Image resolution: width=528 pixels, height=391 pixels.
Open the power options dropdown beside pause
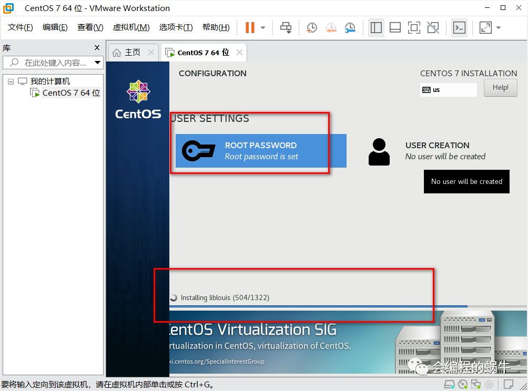[x=263, y=28]
